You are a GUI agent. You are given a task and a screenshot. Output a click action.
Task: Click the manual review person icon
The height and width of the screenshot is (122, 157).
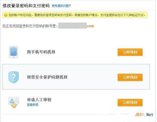pos(13,102)
